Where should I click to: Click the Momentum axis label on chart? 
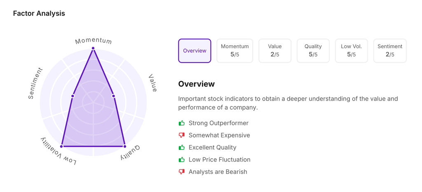click(x=94, y=41)
